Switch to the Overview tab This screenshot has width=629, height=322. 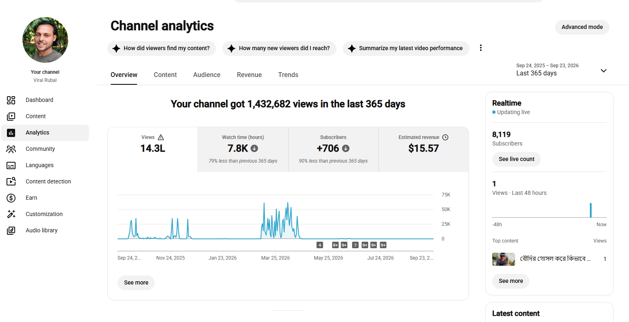(x=124, y=75)
